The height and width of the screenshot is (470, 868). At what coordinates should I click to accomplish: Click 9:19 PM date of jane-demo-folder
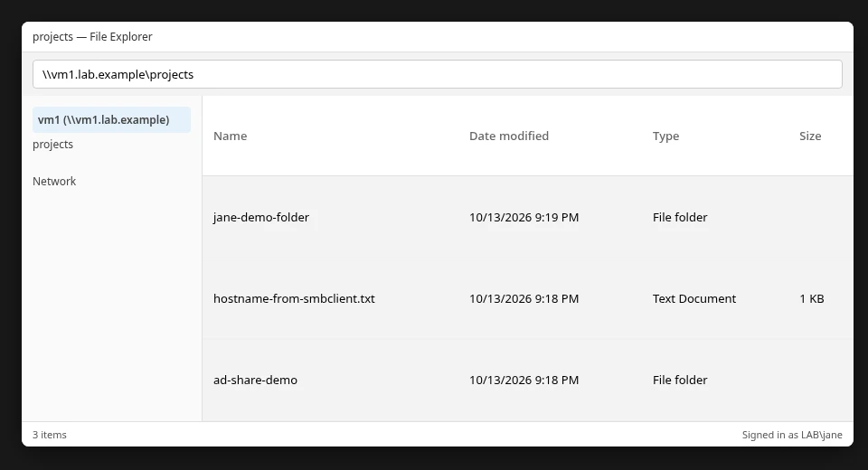(524, 217)
